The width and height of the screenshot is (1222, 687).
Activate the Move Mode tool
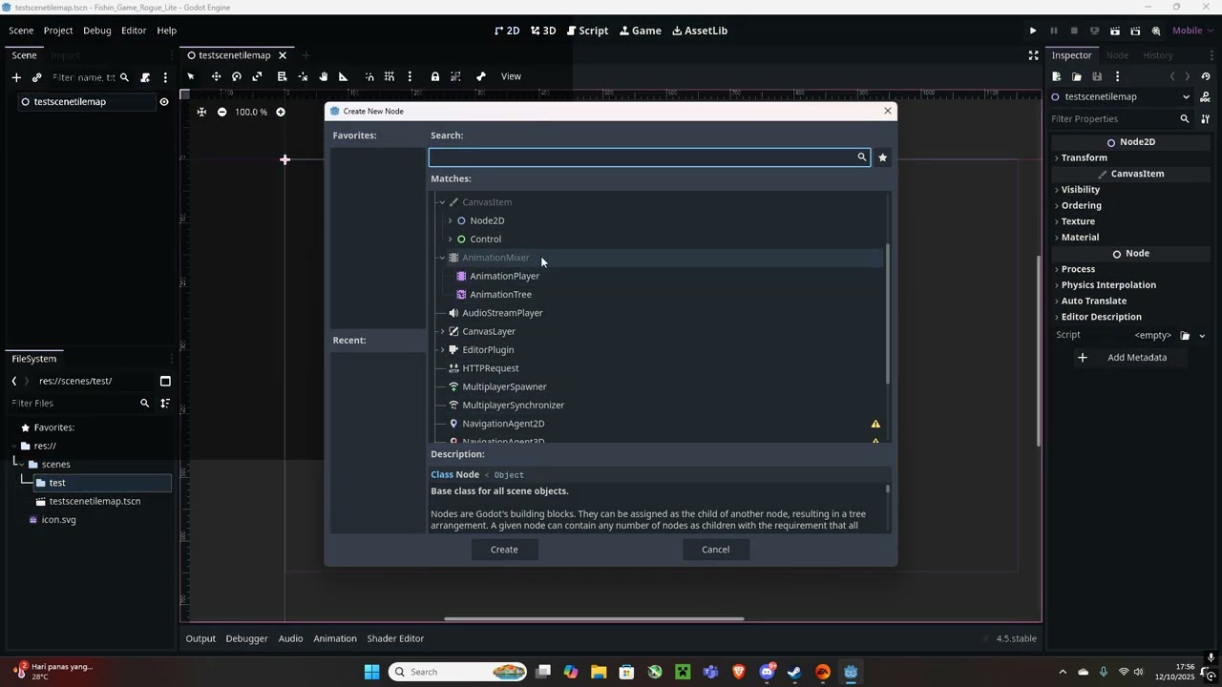coord(216,76)
